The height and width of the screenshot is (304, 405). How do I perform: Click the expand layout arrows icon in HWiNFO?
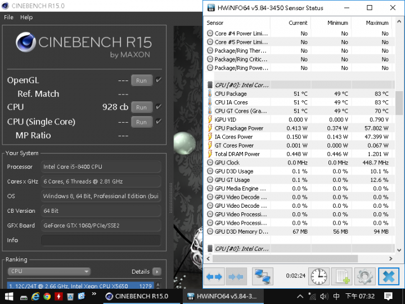pyautogui.click(x=214, y=276)
